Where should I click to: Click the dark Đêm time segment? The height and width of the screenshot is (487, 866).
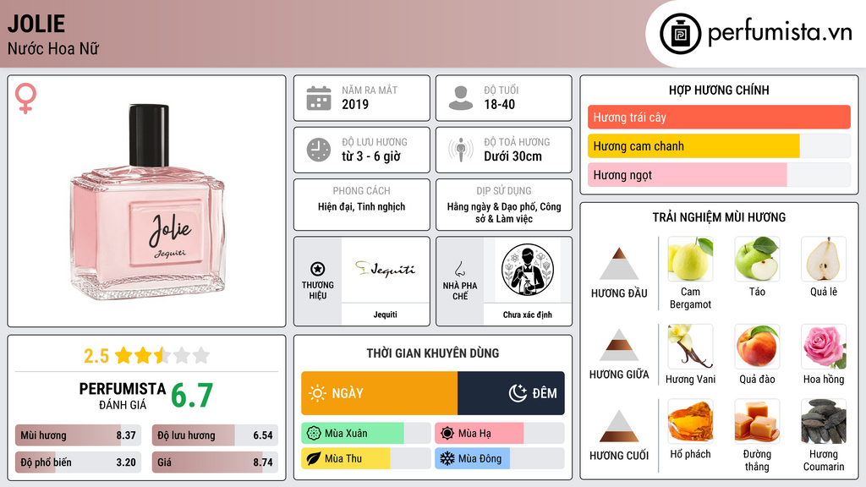511,393
